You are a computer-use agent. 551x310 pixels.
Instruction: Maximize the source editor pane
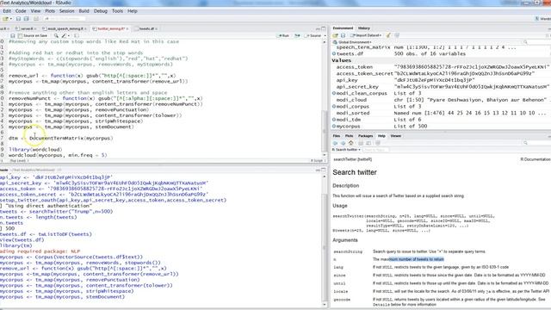click(324, 28)
